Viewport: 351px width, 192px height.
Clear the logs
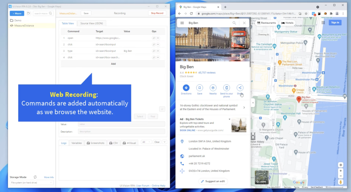tap(157, 142)
